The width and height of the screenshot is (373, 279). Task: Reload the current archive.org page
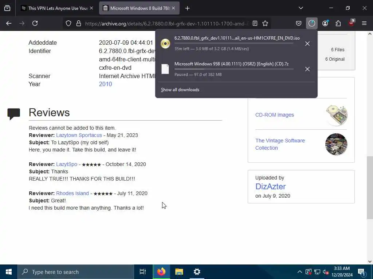click(35, 23)
